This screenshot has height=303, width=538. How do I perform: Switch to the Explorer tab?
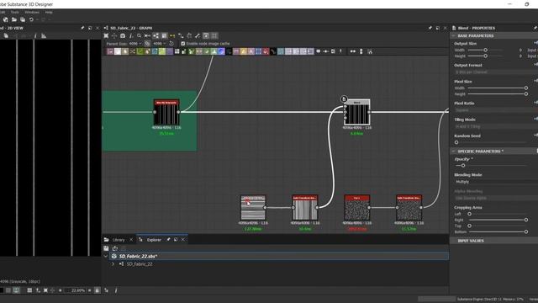coord(154,240)
